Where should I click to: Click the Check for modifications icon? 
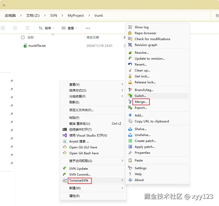pos(130,39)
